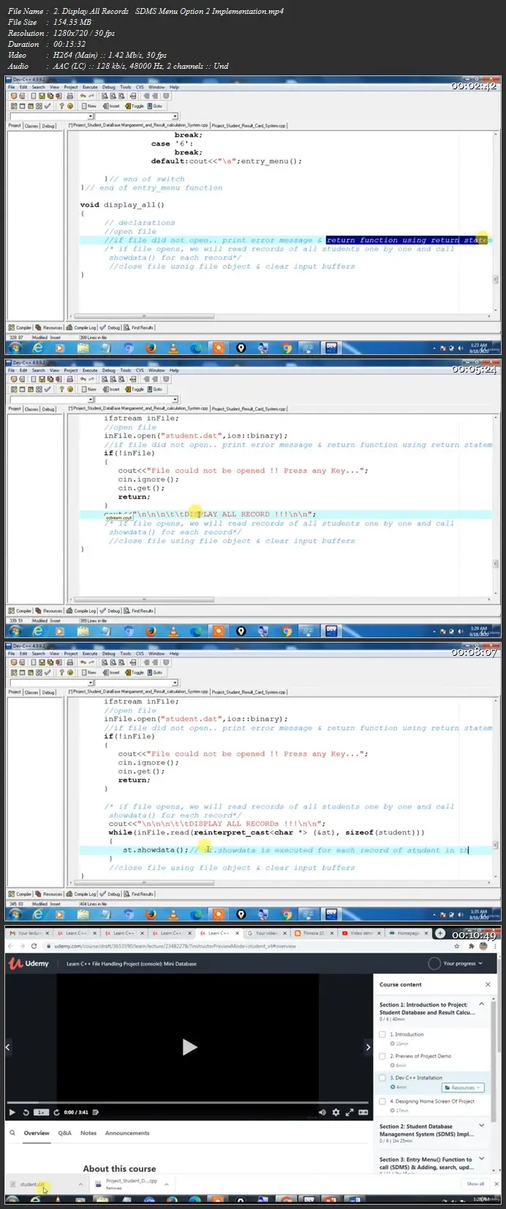Click Internet Explorer taskbar icon in 00:02:42 frame
Image resolution: width=506 pixels, height=1209 pixels.
[x=39, y=348]
